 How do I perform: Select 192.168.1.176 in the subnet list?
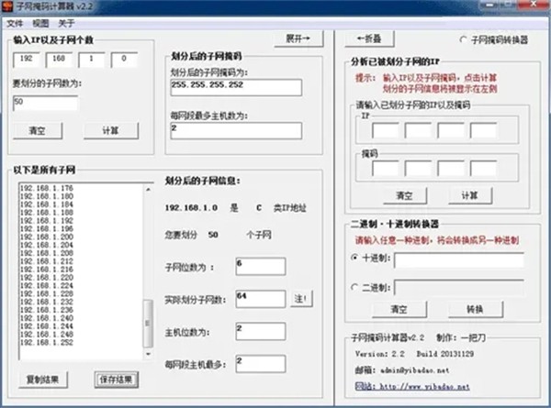click(47, 188)
